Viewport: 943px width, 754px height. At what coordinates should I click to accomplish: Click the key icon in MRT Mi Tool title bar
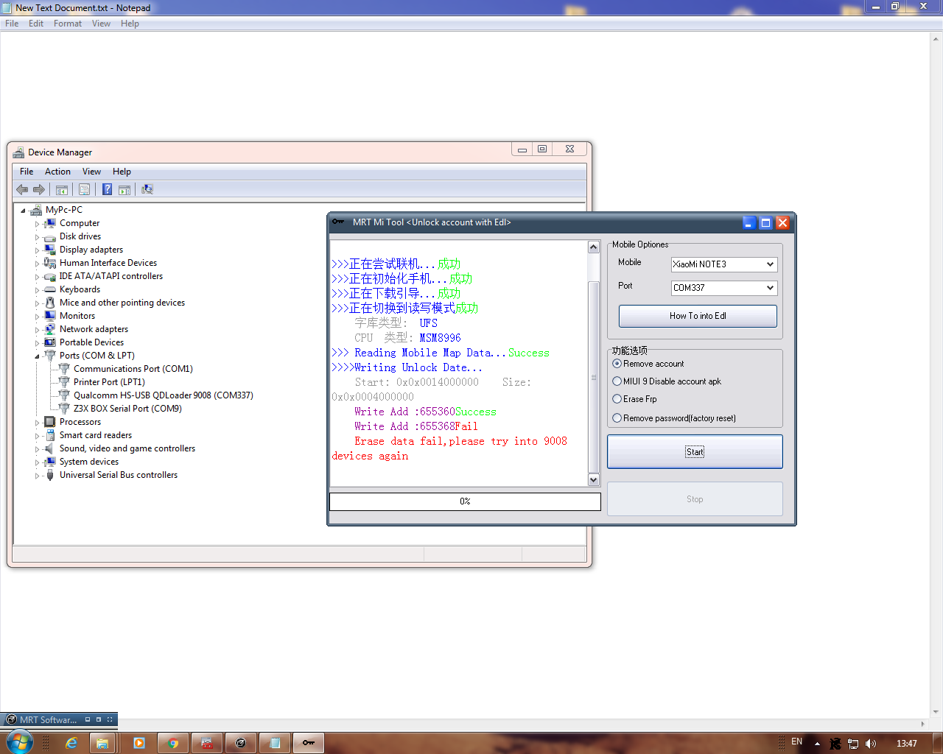[338, 222]
